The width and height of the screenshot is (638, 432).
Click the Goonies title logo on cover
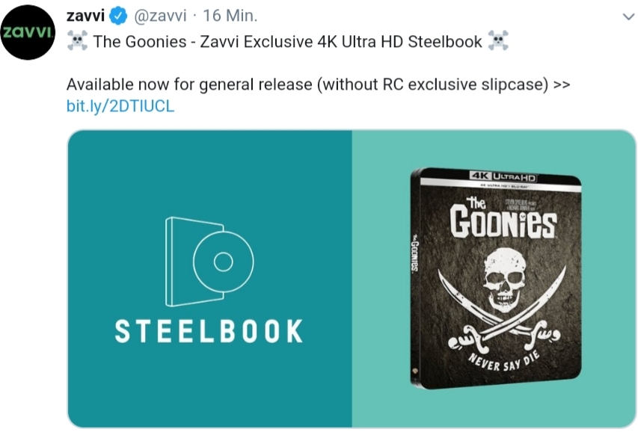pos(502,218)
